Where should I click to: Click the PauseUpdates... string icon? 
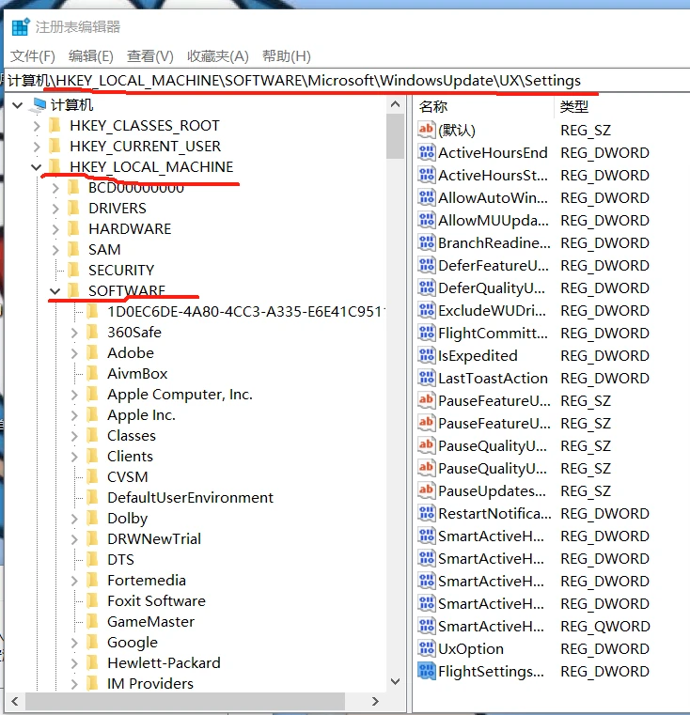point(427,490)
